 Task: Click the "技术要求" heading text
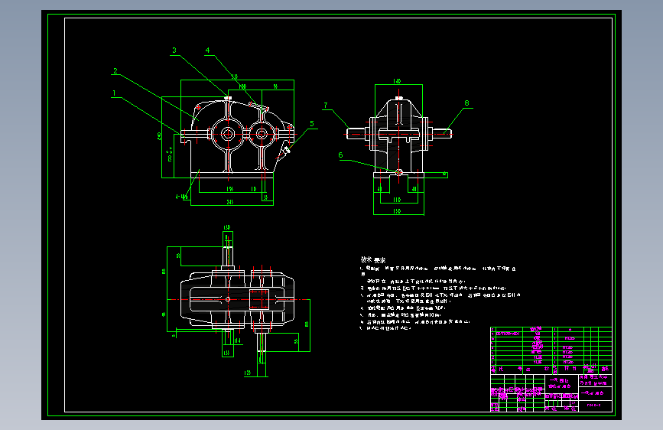(373, 260)
